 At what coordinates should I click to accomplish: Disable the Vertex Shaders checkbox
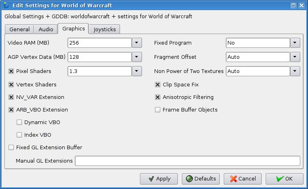[11, 85]
